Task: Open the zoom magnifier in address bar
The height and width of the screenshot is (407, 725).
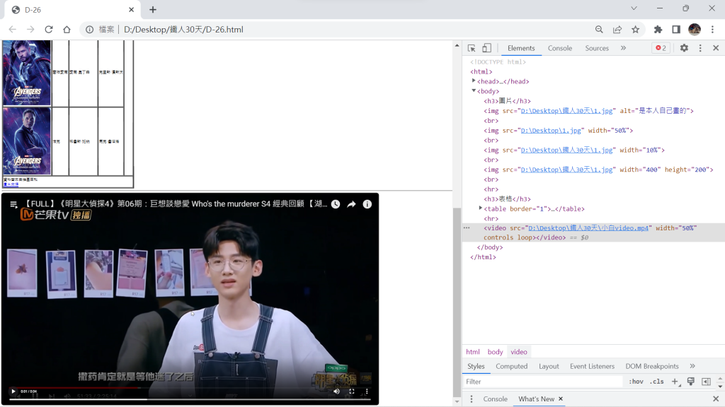Action: 599,30
